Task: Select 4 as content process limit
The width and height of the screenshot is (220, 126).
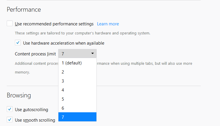Action: tap(77, 90)
